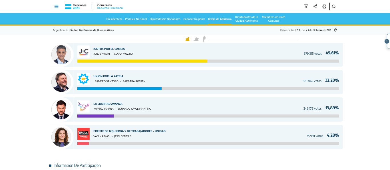Open the hamburger menu
Image resolution: width=390 pixels, height=170 pixels.
[56, 7]
